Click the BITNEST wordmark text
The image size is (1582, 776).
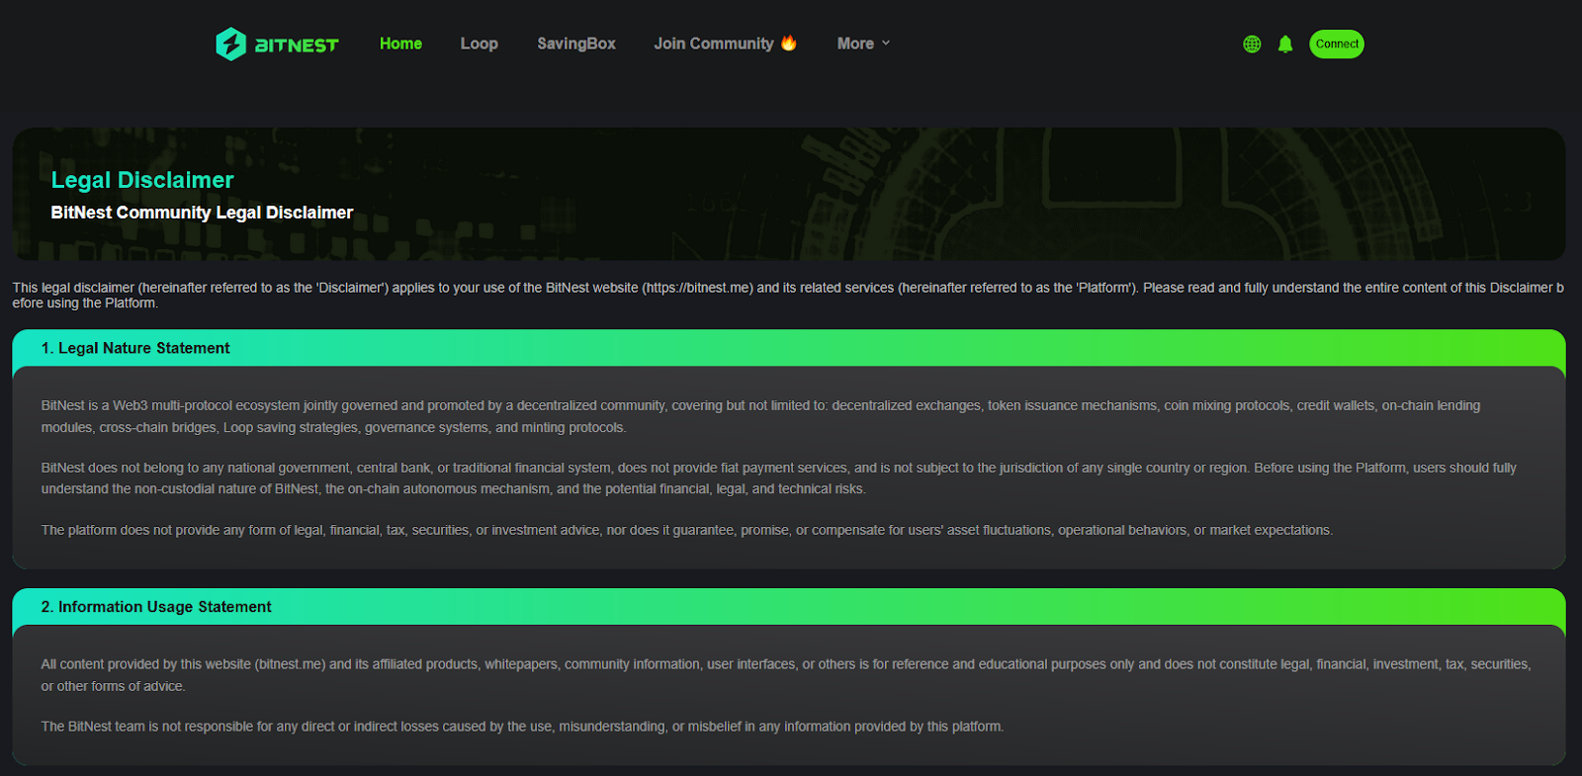[297, 45]
